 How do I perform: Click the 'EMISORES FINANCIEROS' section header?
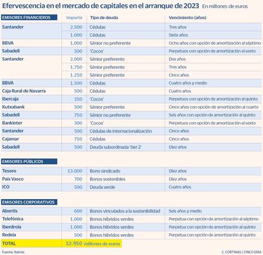click(x=29, y=17)
